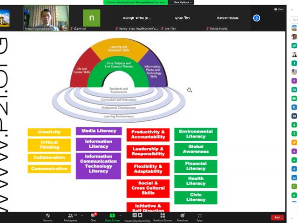The image size is (298, 223).
Task: Select the CP avatar in the participants list
Action: (x=294, y=46)
